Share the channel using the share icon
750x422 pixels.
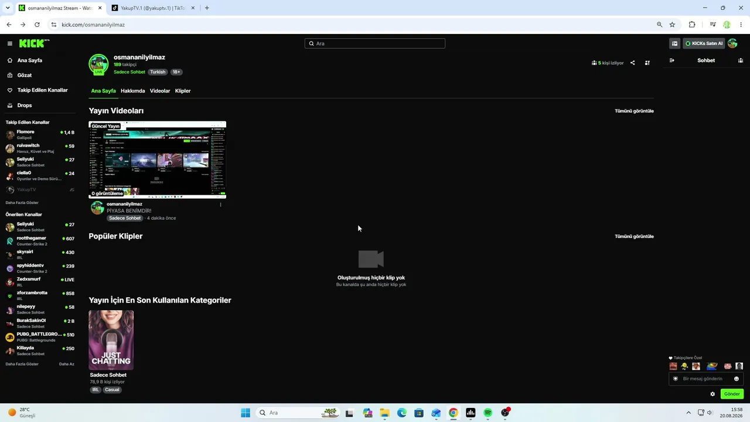(632, 63)
